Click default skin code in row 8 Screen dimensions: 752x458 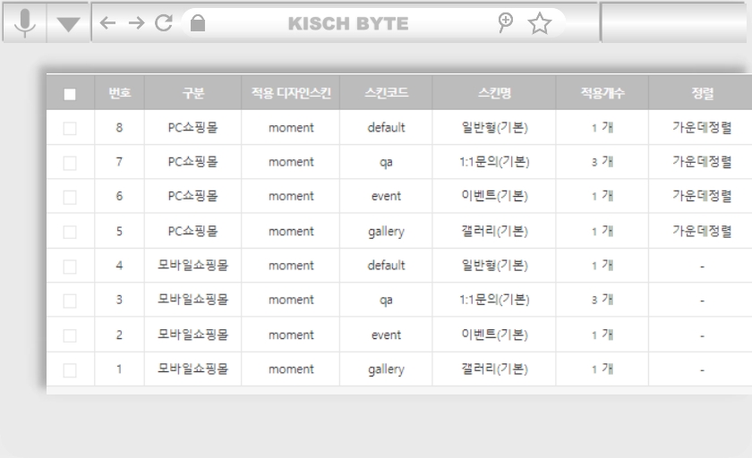[x=386, y=127]
